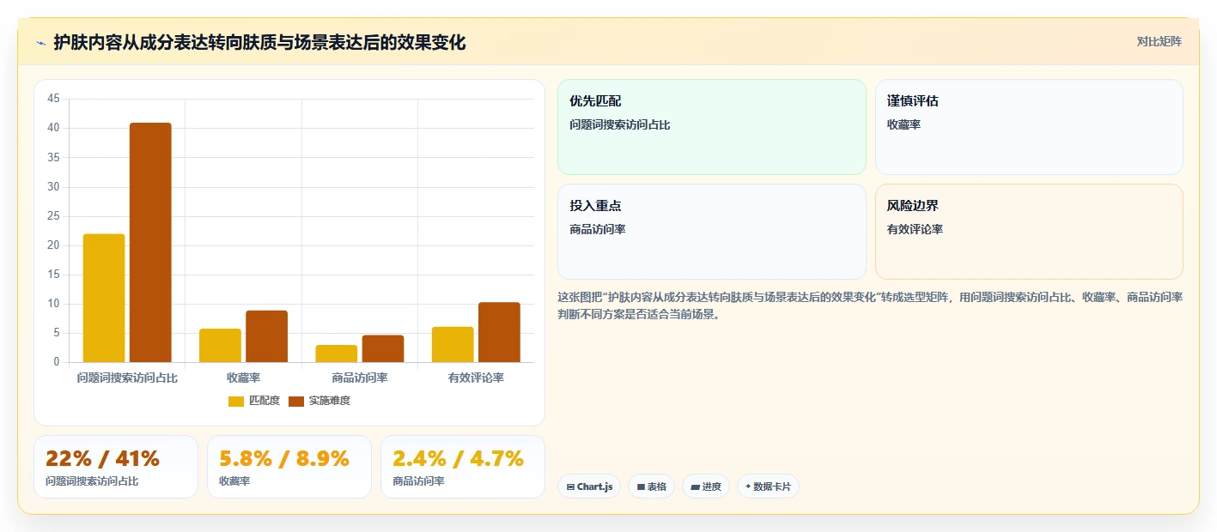Viewport: 1217px width, 532px height.
Task: Click the 匹配度 bar for 问题词搜索访问占比
Action: click(x=104, y=298)
